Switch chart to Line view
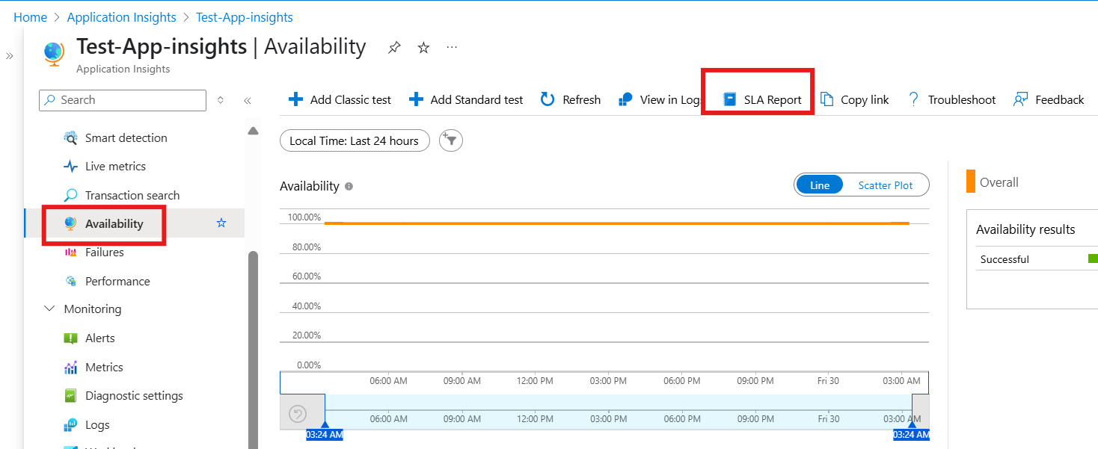Screen dimensions: 1098x449 tap(820, 185)
